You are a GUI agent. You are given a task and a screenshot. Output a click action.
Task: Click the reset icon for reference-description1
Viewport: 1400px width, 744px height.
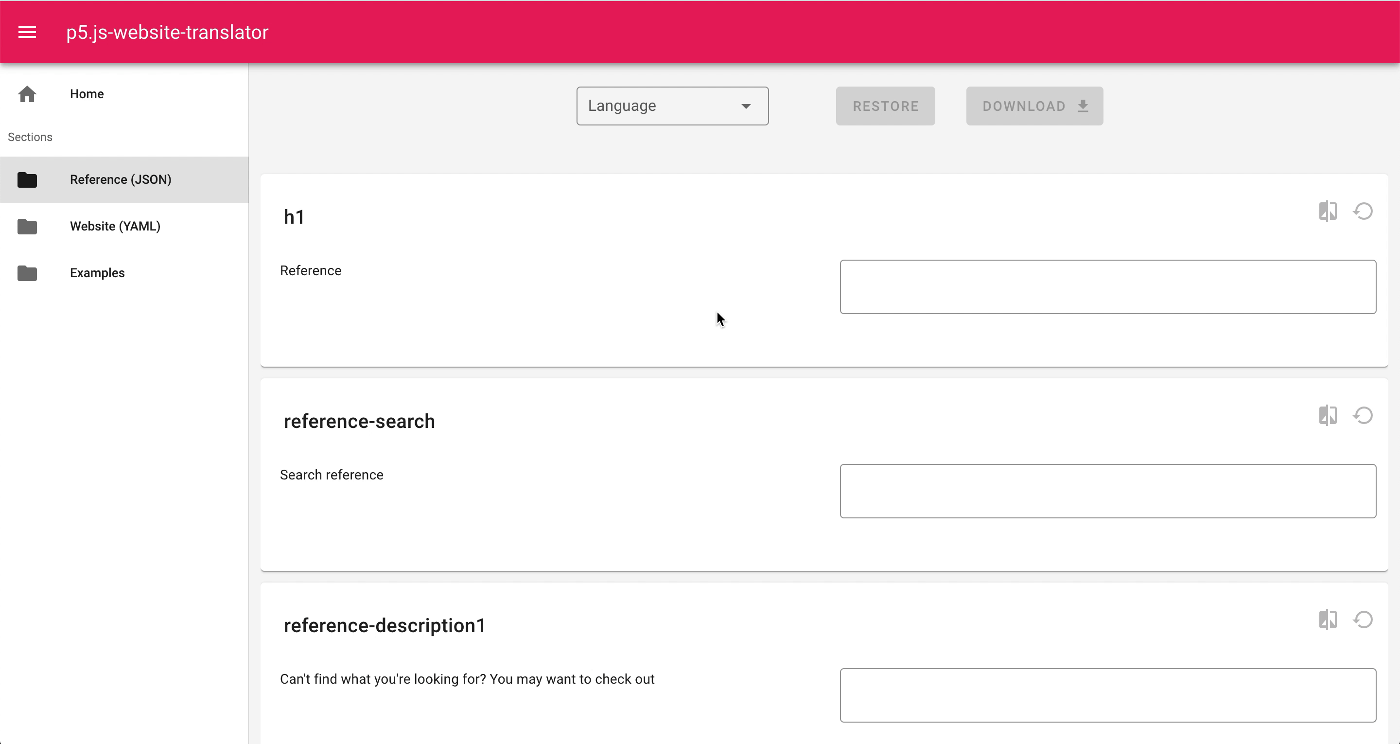click(1363, 619)
